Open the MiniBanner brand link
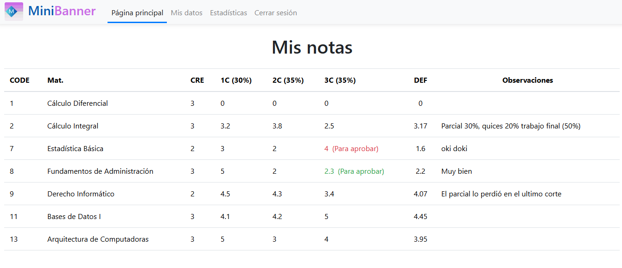 pyautogui.click(x=62, y=11)
